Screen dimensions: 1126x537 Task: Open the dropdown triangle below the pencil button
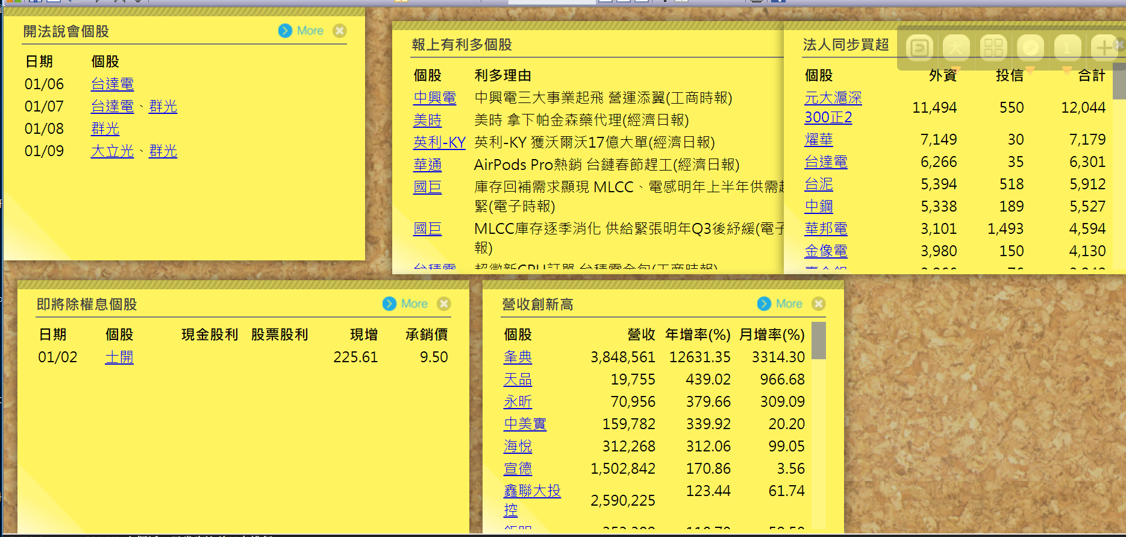[1030, 69]
